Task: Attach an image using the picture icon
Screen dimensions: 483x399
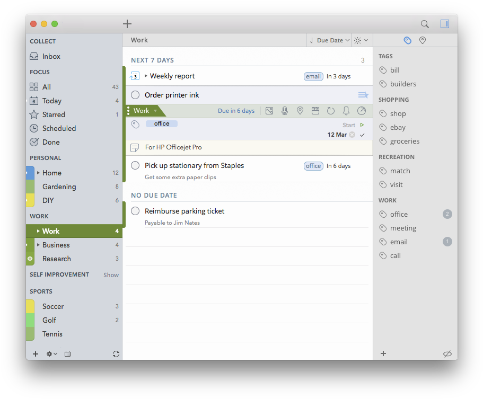Action: pos(269,111)
